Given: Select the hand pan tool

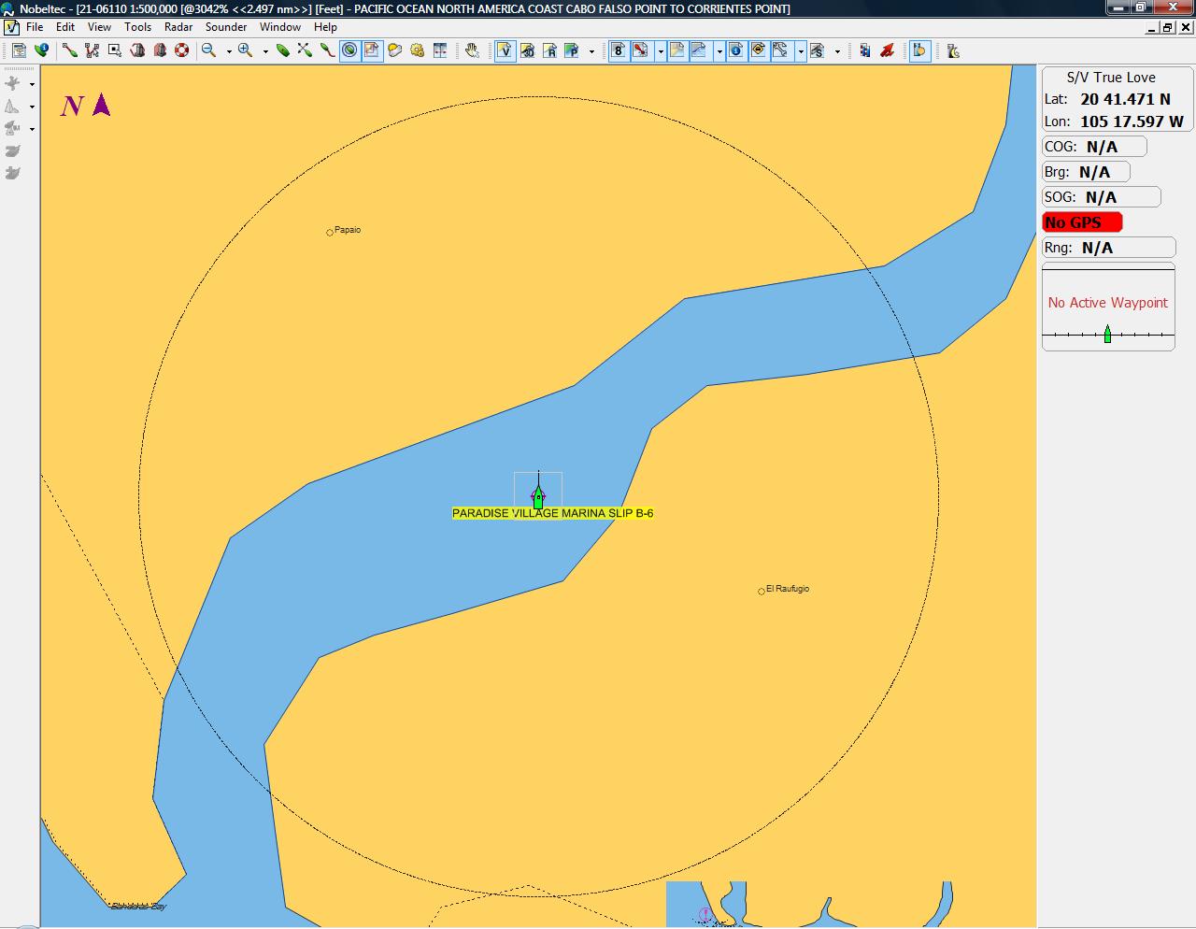Looking at the screenshot, I should [472, 50].
